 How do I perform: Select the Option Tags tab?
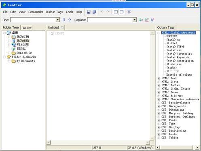pyautogui.click(x=166, y=27)
